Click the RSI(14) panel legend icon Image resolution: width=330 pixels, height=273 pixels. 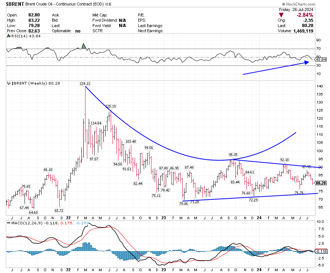(9, 36)
